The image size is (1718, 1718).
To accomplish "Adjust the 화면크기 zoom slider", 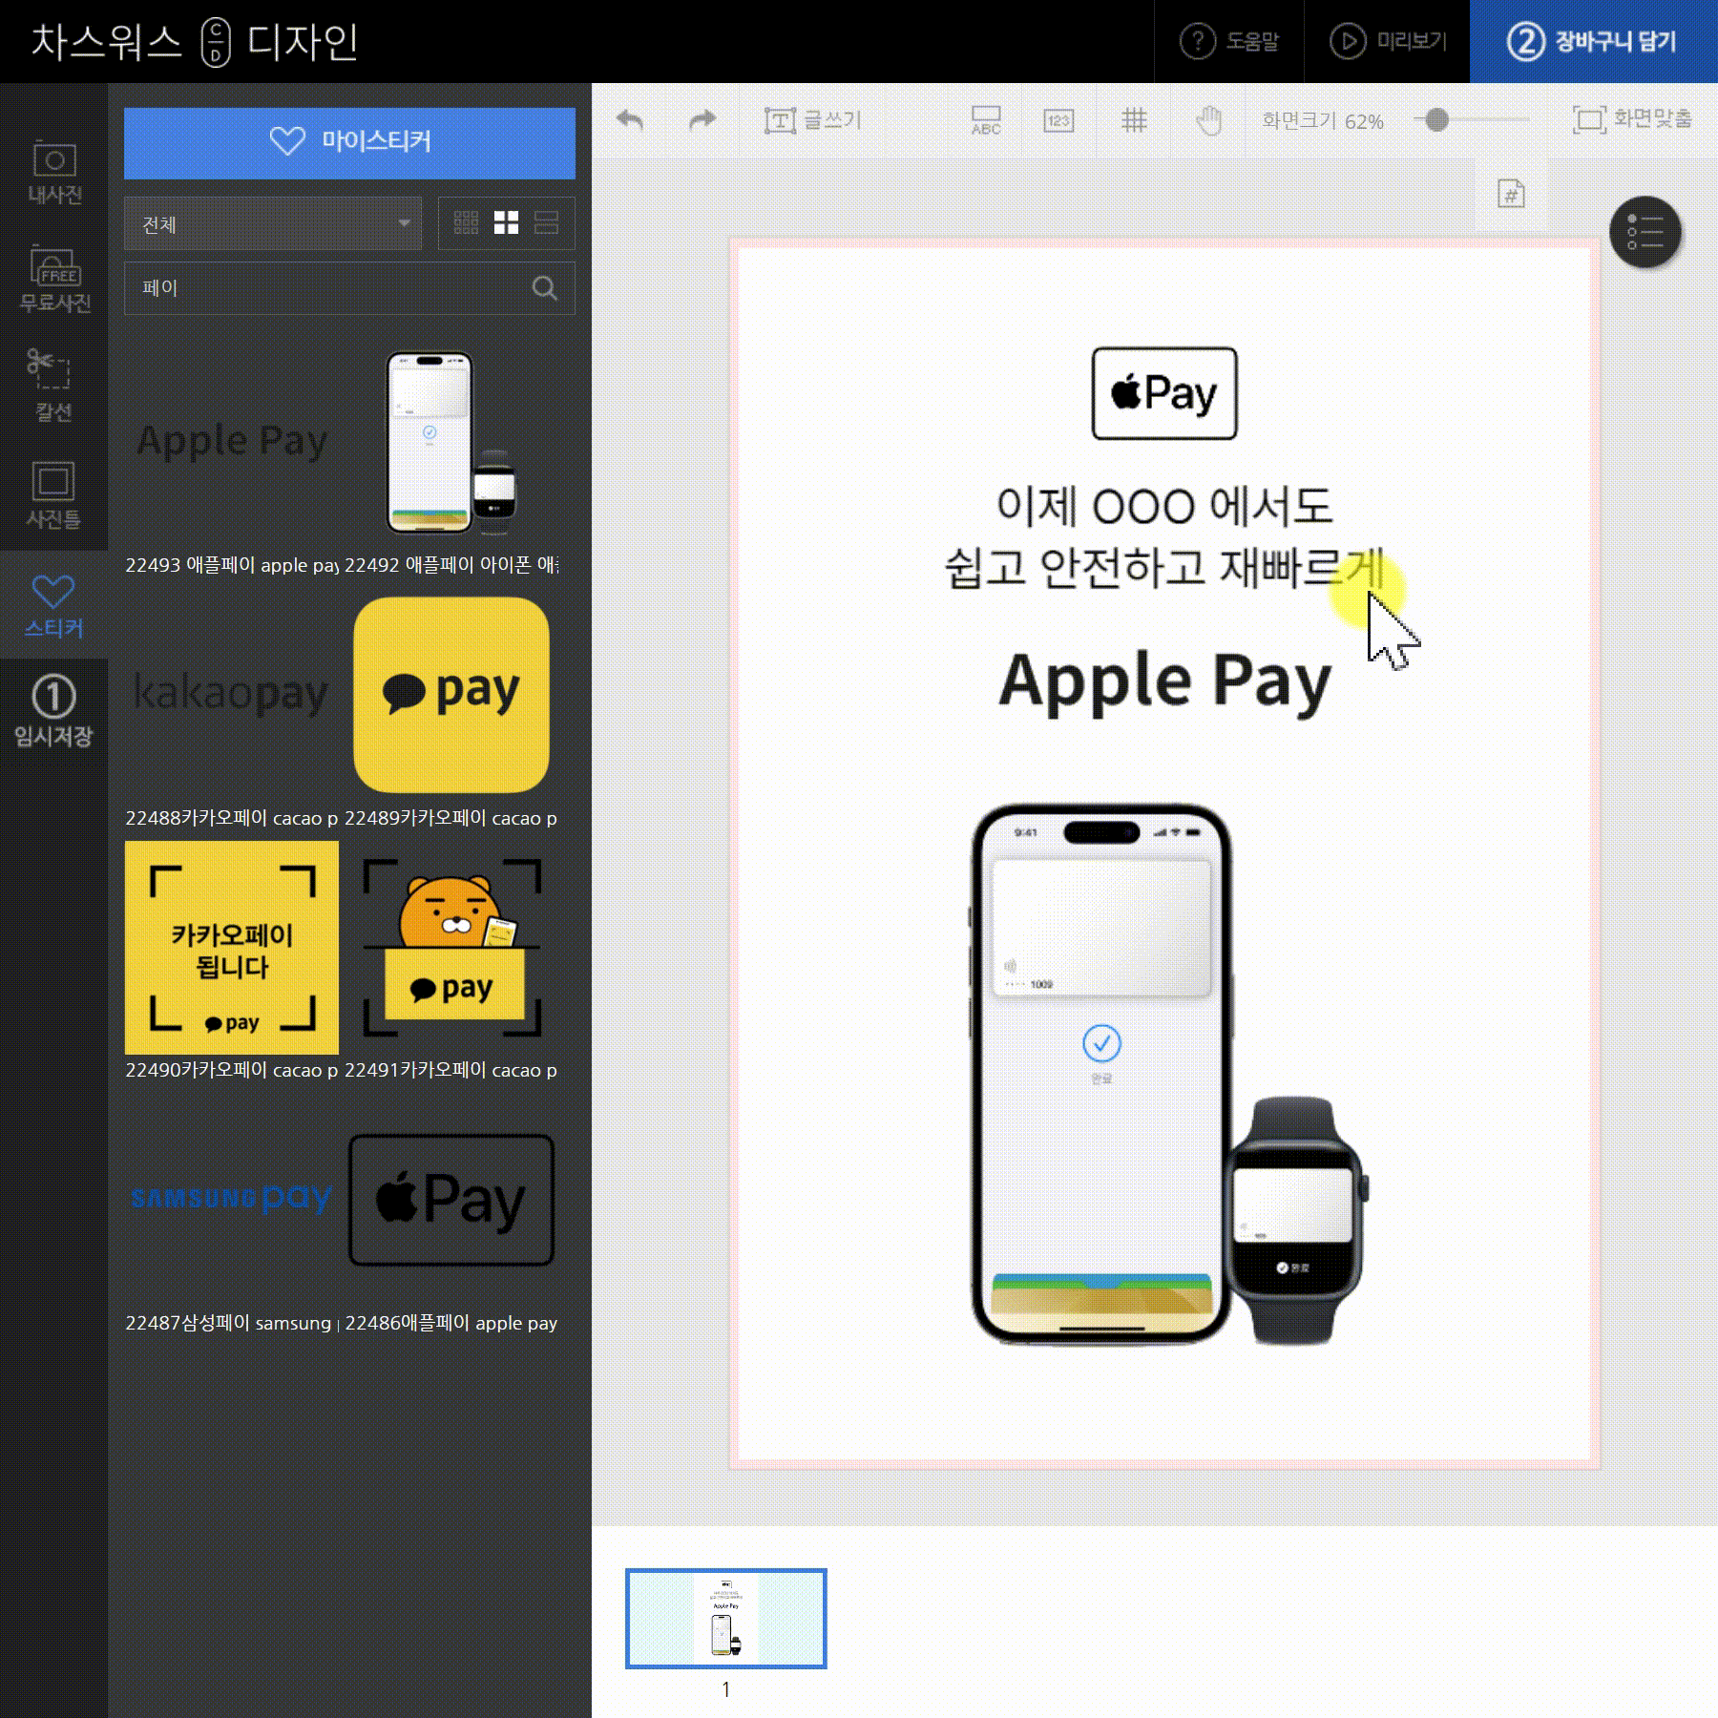I will tap(1436, 120).
